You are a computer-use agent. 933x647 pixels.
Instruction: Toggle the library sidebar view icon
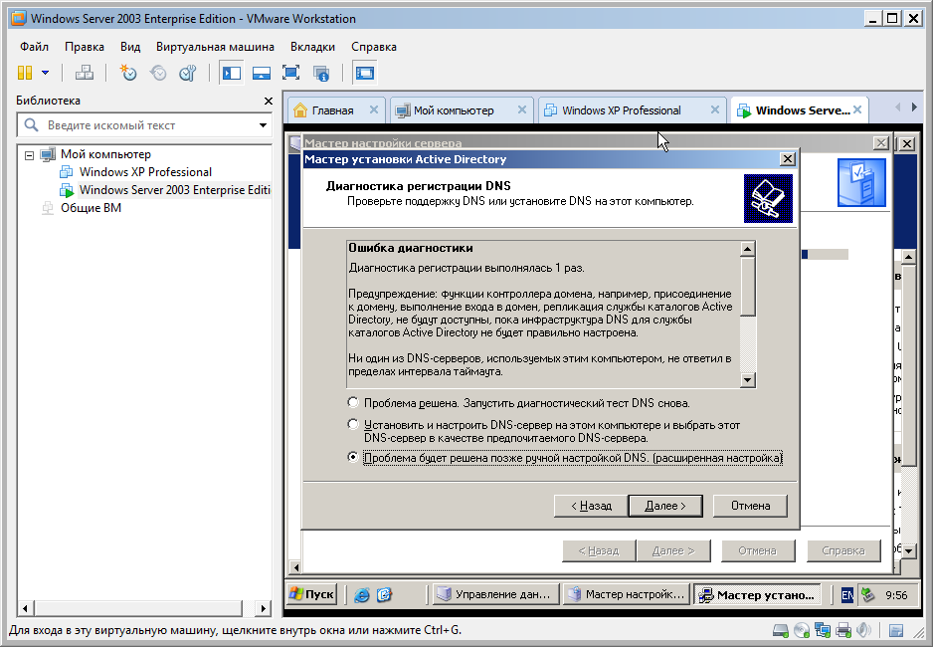[x=232, y=74]
